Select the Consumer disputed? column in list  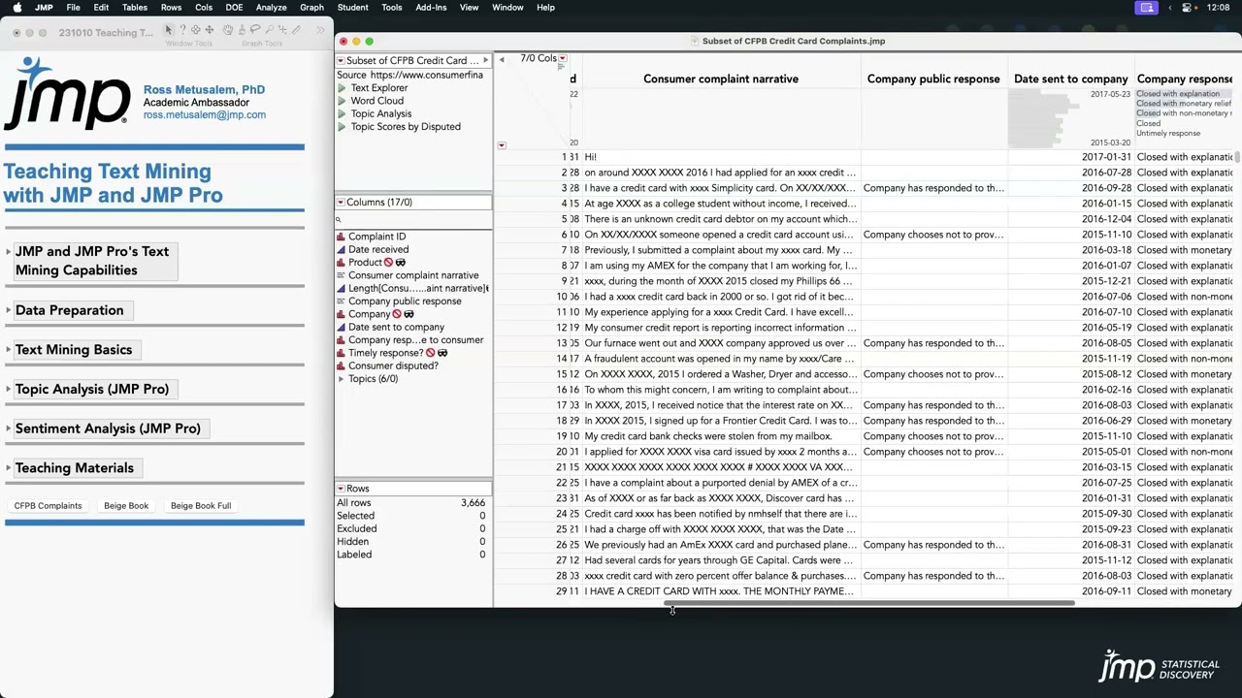pos(393,365)
